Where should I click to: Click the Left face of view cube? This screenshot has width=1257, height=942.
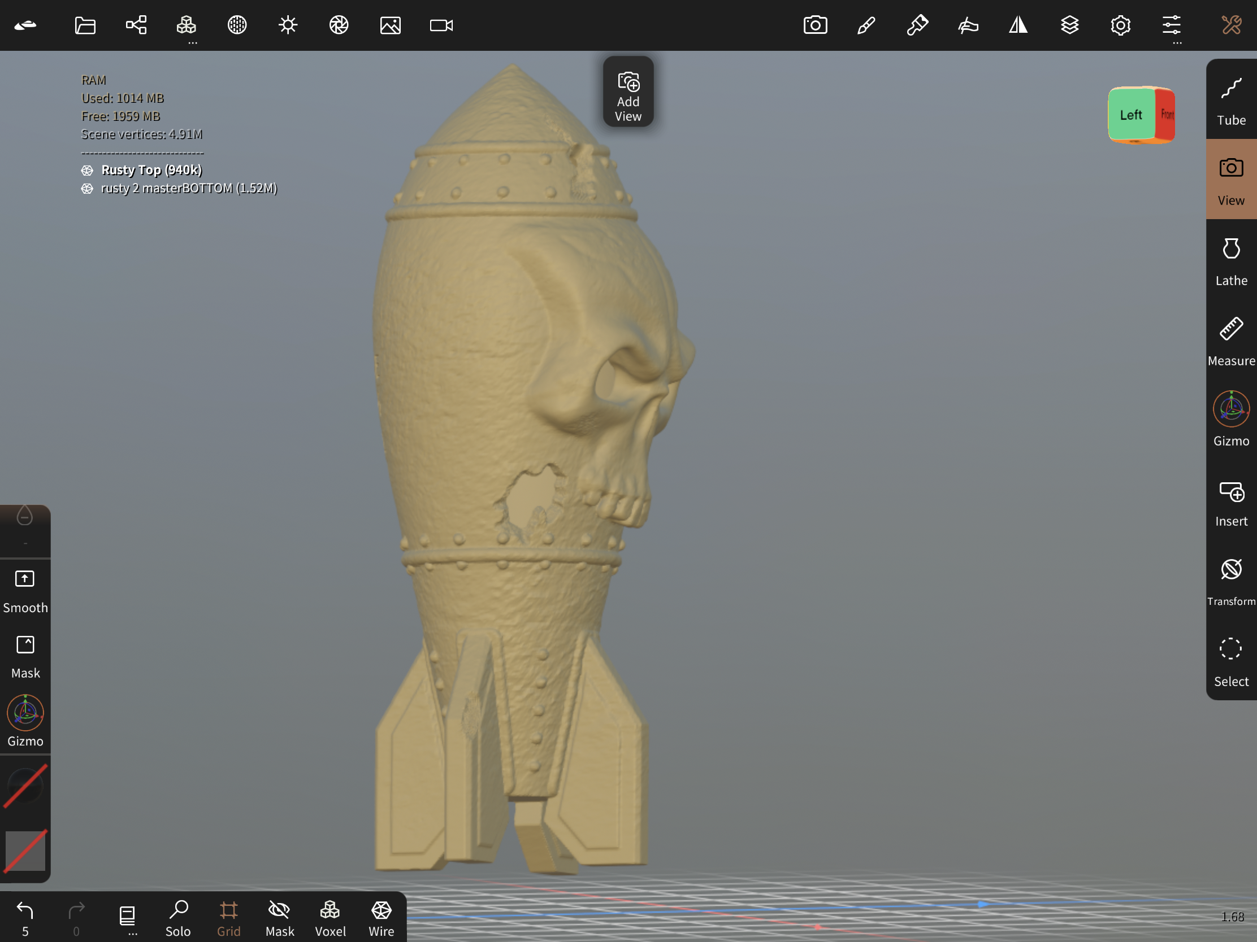coord(1131,115)
